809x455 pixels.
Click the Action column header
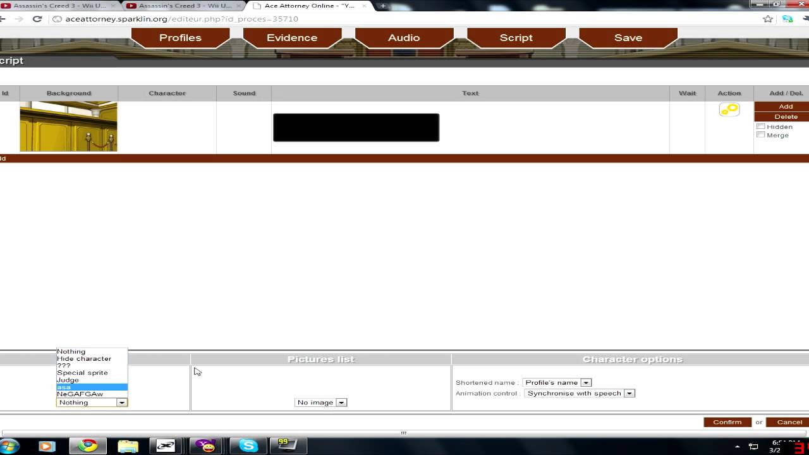click(729, 94)
